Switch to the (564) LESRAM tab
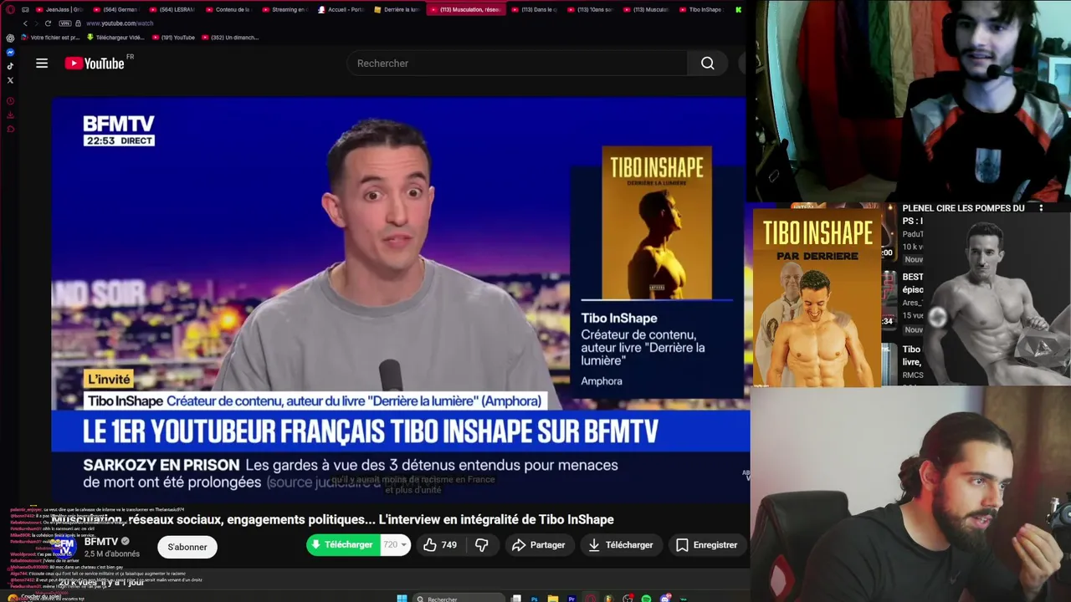The image size is (1071, 602). (172, 9)
